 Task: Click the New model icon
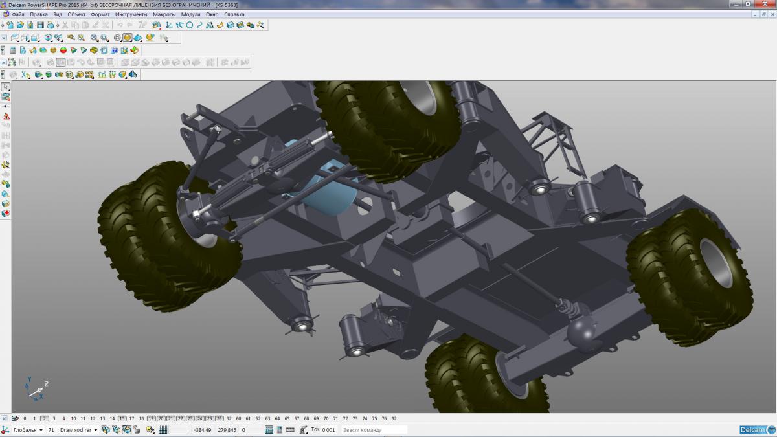click(10, 25)
